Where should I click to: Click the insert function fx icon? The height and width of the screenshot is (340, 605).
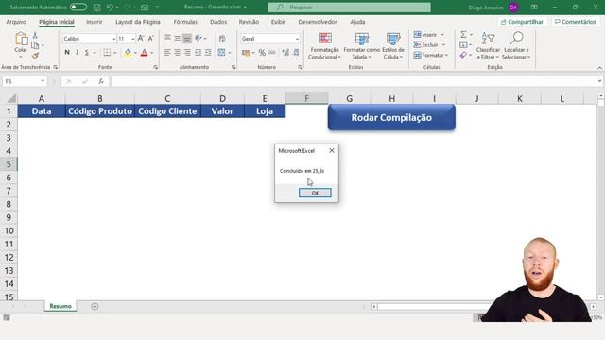point(101,81)
